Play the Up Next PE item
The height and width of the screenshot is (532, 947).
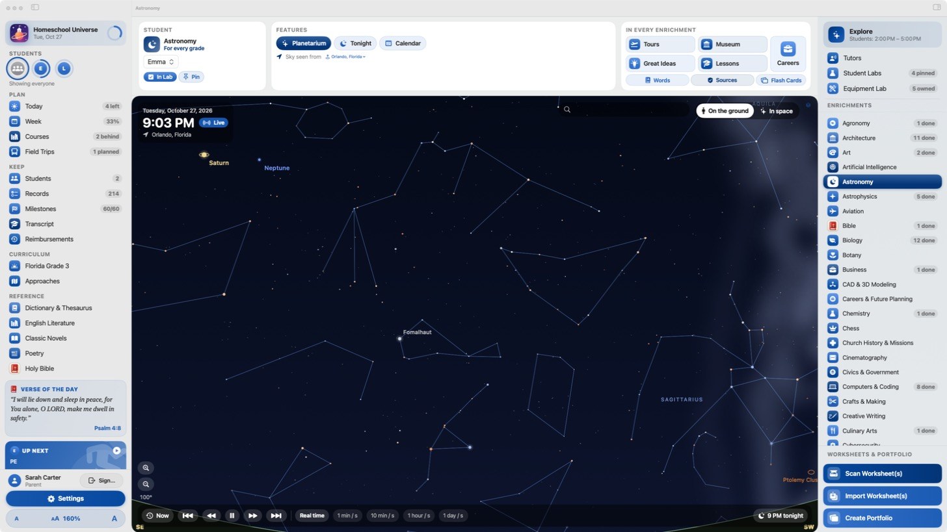[116, 450]
